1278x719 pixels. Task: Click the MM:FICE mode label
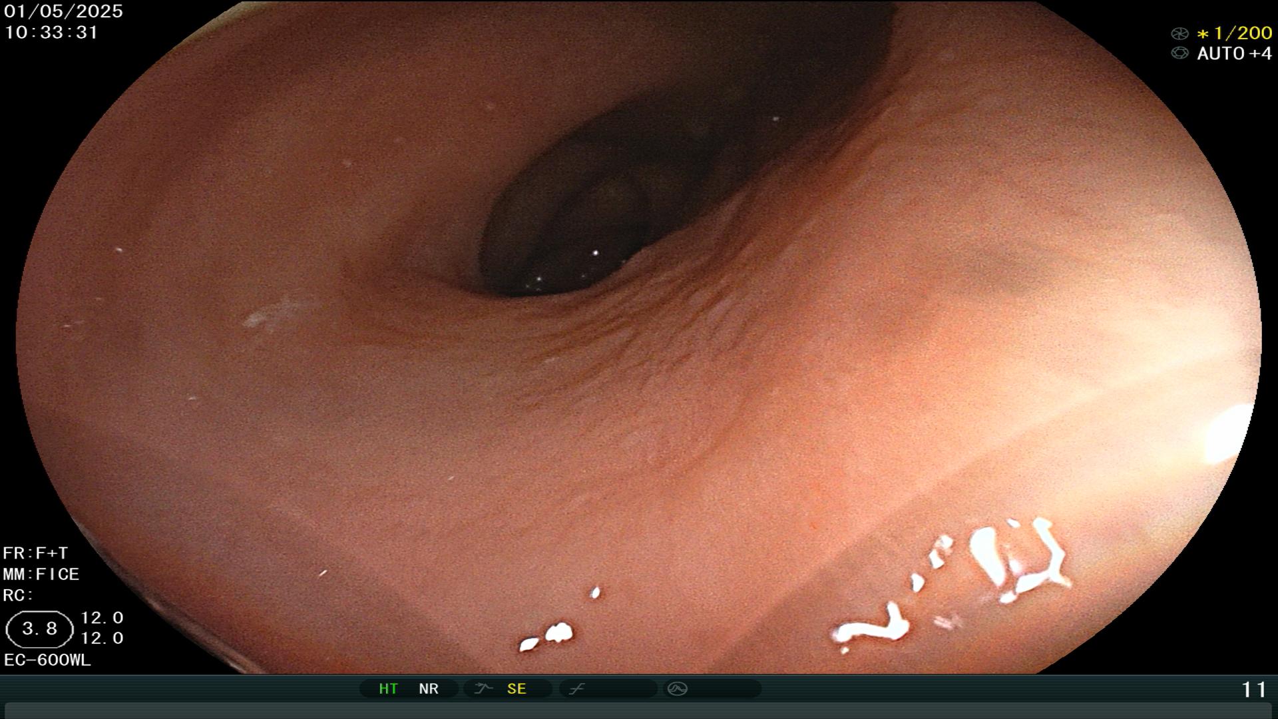(41, 574)
